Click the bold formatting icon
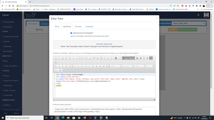The height and width of the screenshot is (120, 214). click(x=56, y=66)
